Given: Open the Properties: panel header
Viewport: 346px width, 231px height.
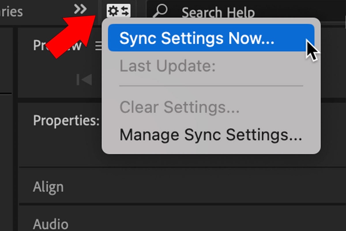Looking at the screenshot, I should [66, 120].
